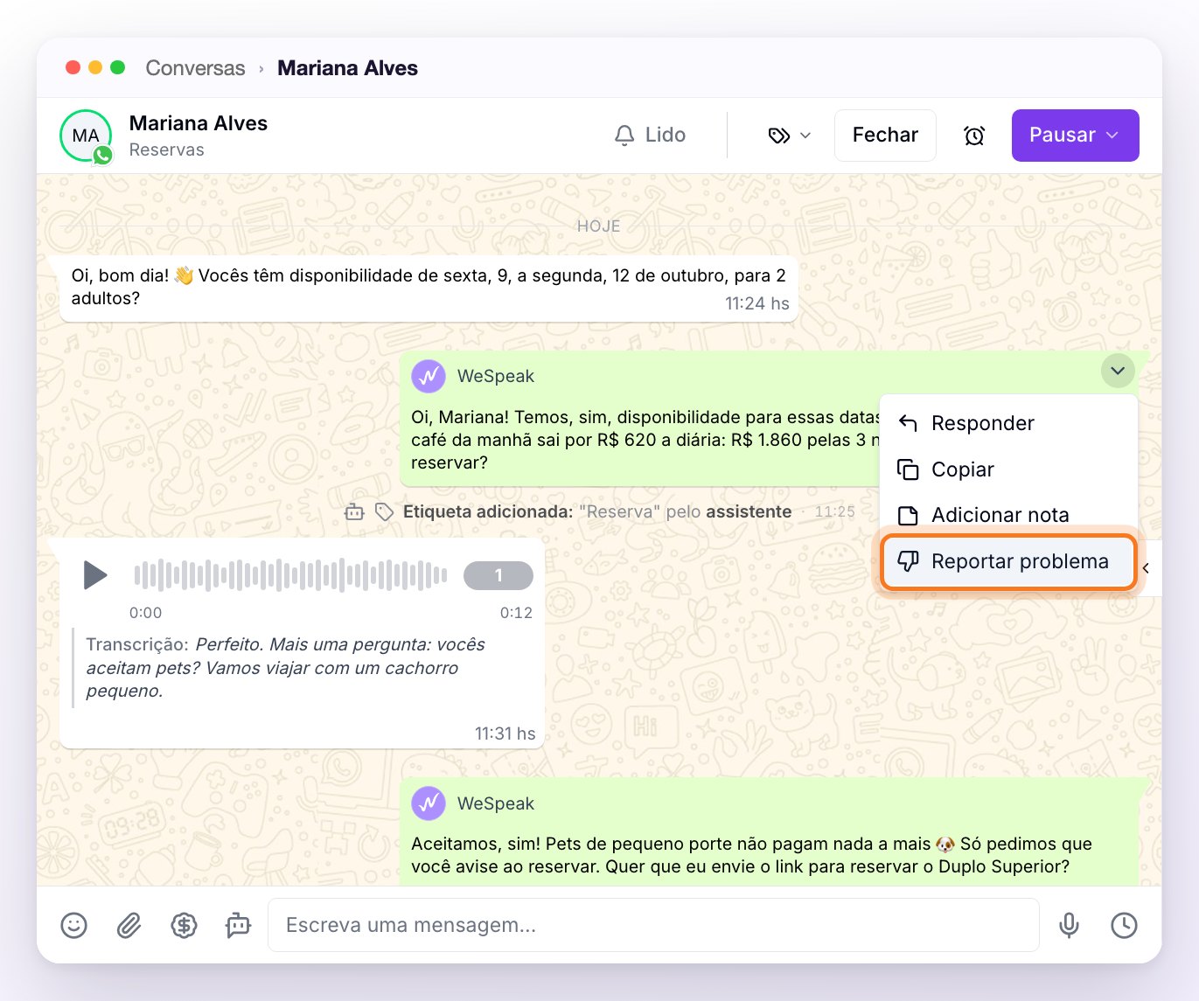Screen dimensions: 1199x1001
Task: Click the Reservas subtitle
Action: (166, 149)
